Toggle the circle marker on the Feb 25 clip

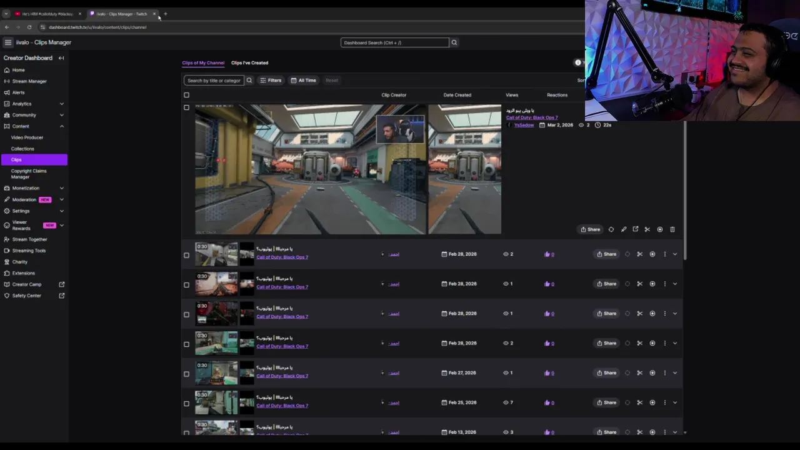627,402
